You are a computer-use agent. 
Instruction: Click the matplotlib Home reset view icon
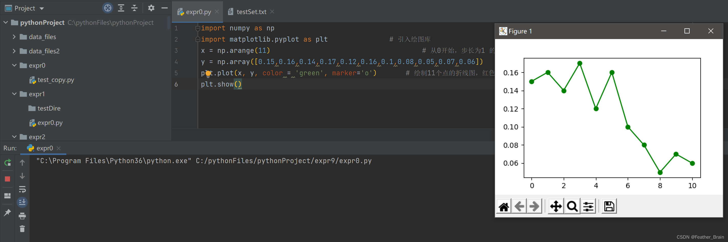[x=504, y=207]
